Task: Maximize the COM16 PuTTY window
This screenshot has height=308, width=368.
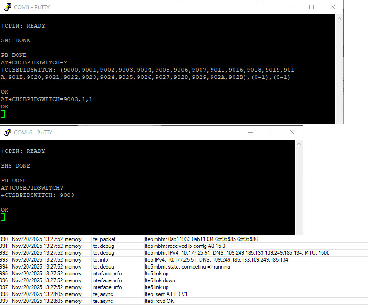Action: point(271,132)
